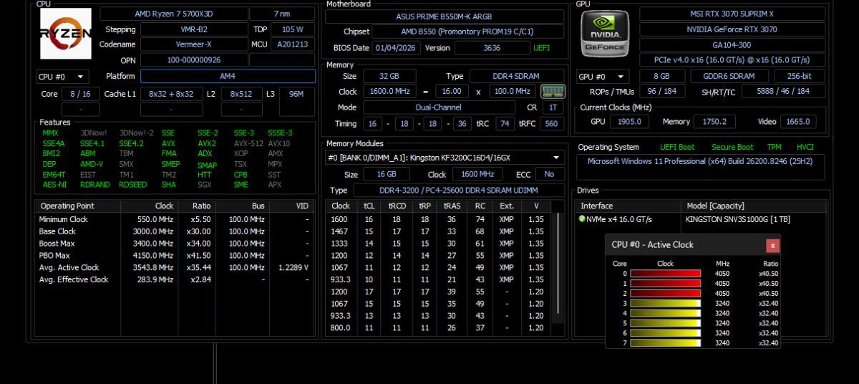This screenshot has width=859, height=384.
Task: Click the NVIDIA GeForce logo image
Action: click(604, 34)
